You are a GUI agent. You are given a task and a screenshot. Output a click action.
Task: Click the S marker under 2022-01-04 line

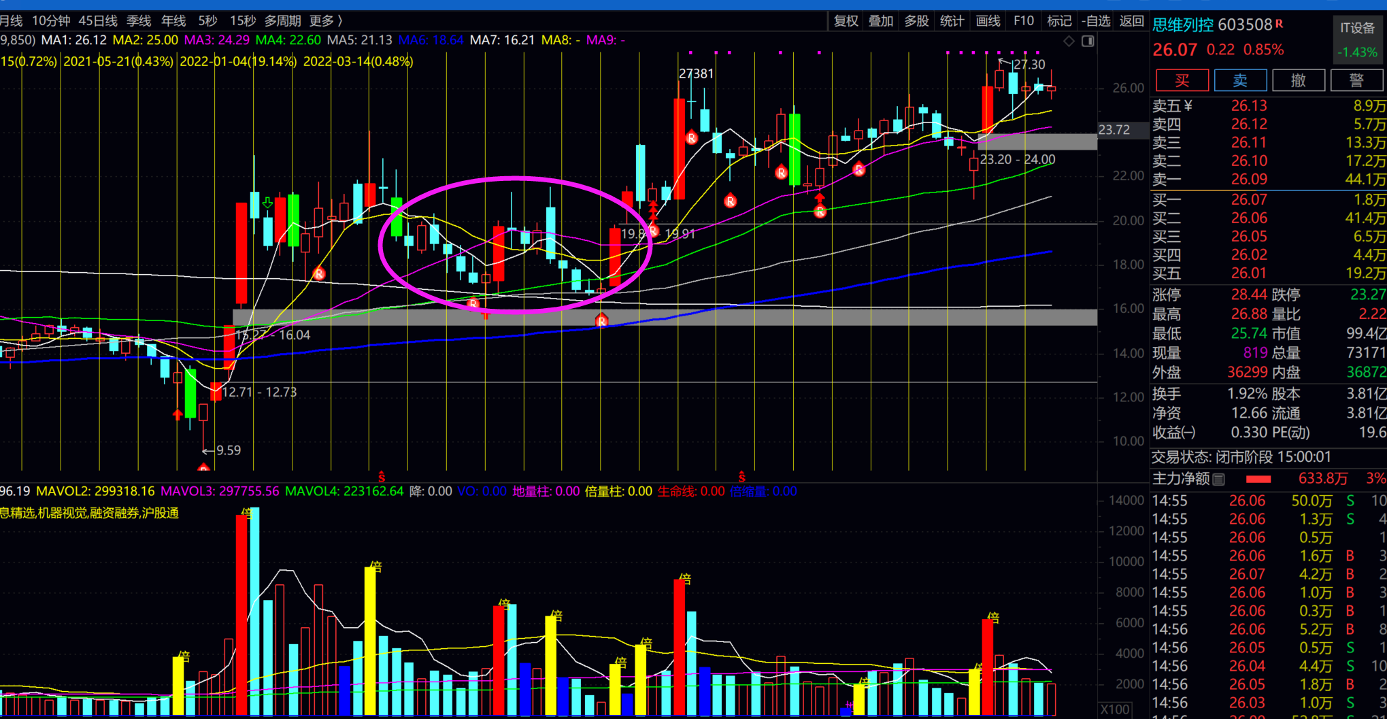click(x=382, y=476)
